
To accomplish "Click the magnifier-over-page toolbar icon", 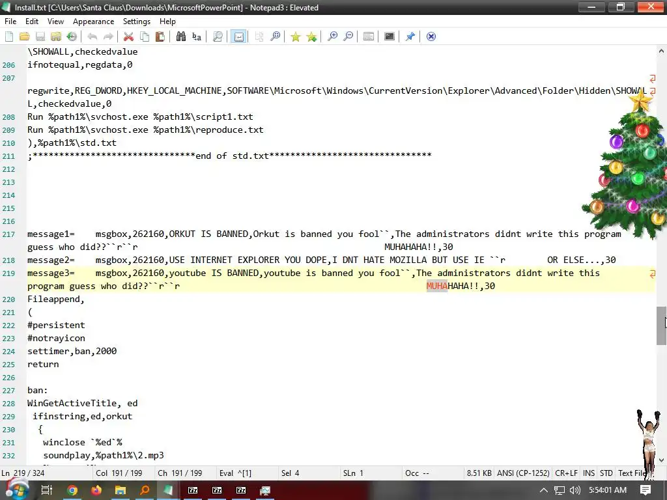I will [x=218, y=36].
